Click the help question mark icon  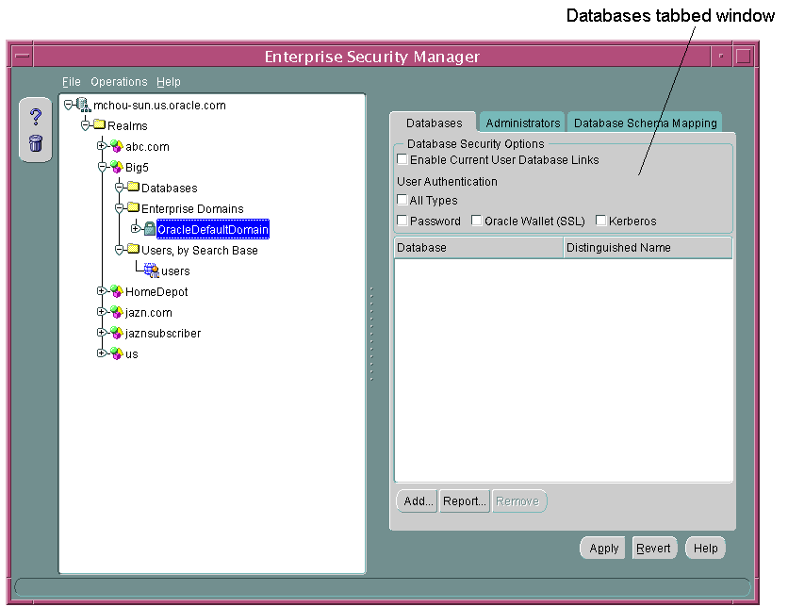click(x=36, y=116)
